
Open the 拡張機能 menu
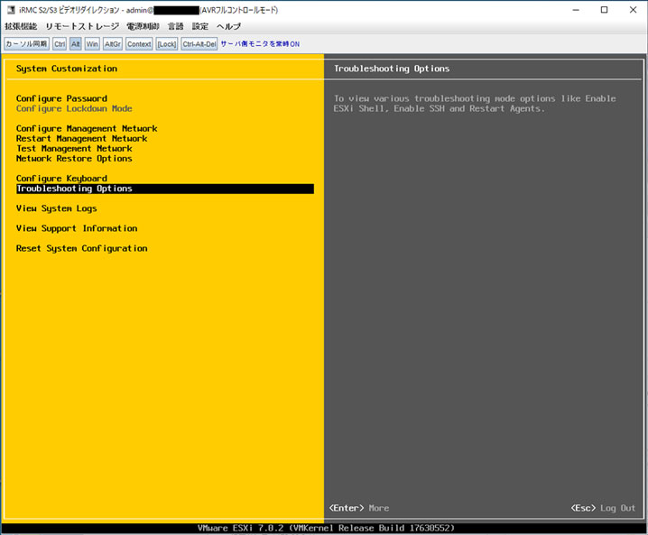pos(21,26)
